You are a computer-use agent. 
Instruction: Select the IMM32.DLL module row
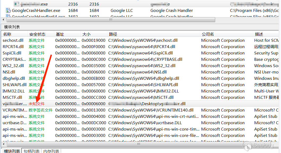point(140,91)
